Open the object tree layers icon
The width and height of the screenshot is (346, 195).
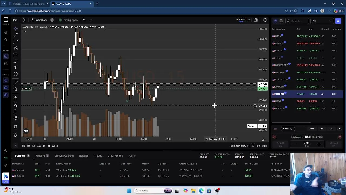[15, 135]
